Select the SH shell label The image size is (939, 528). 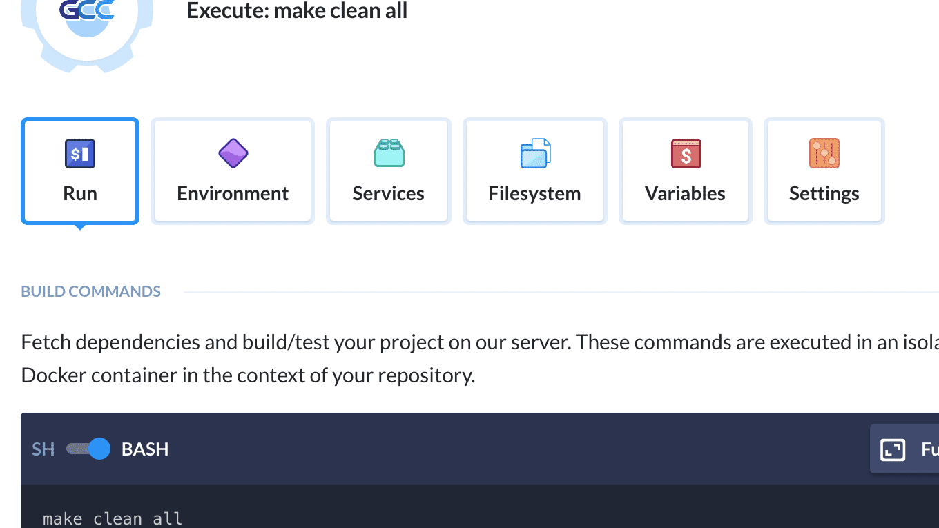coord(43,449)
